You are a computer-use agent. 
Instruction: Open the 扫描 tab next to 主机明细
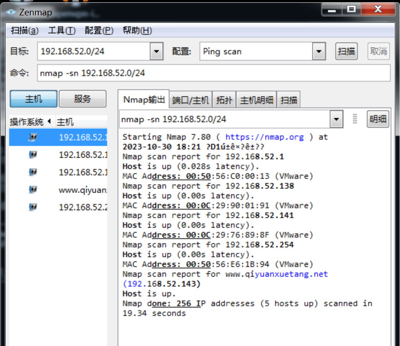click(288, 100)
